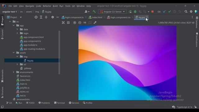
Task: Select opened file target icon in Project panel
Action: [x=36, y=17]
